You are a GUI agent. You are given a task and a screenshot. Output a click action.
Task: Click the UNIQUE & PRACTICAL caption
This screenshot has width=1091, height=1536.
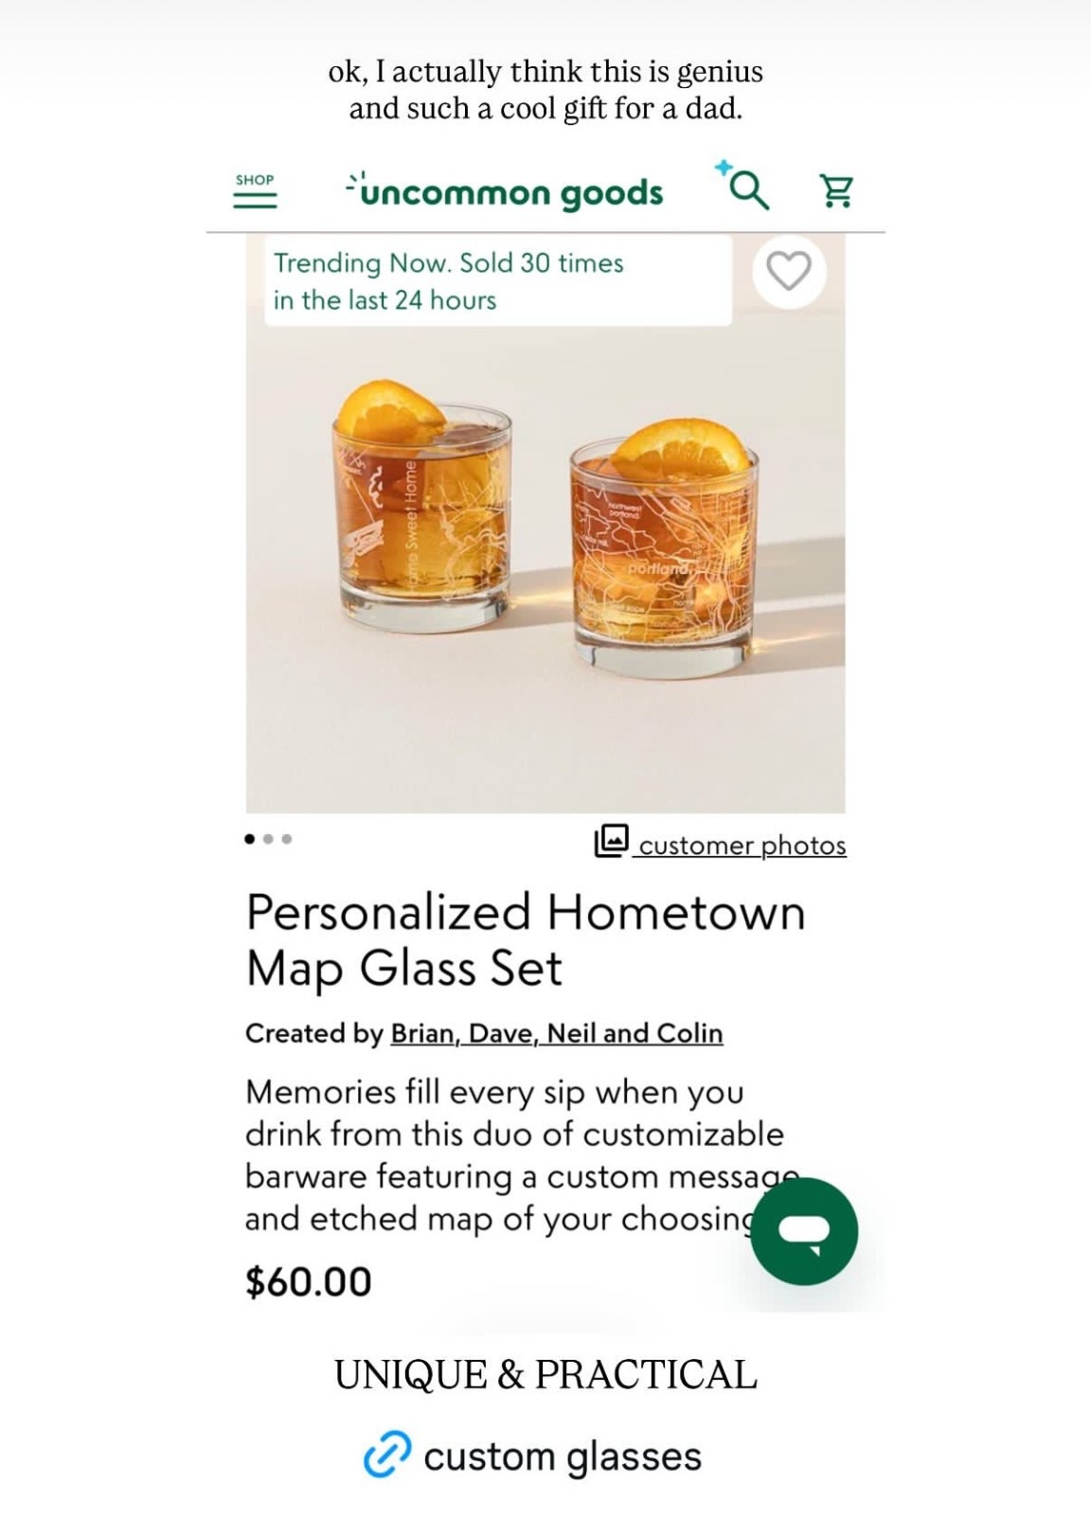click(545, 1375)
